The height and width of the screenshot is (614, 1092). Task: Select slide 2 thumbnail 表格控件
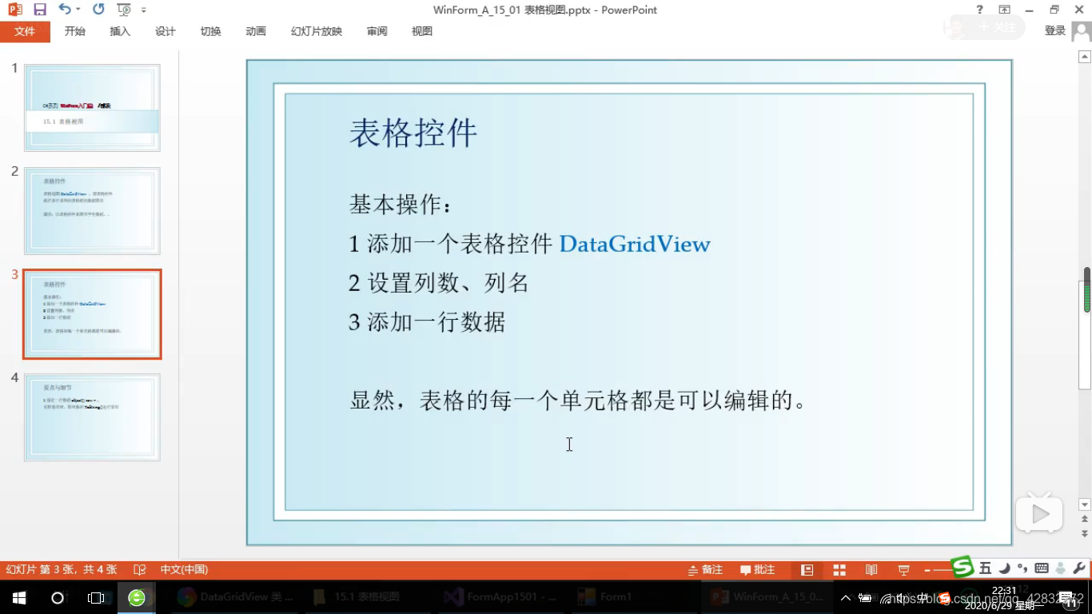tap(92, 211)
